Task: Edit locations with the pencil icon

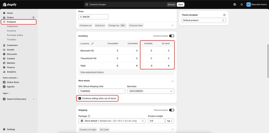Action: tap(92, 44)
